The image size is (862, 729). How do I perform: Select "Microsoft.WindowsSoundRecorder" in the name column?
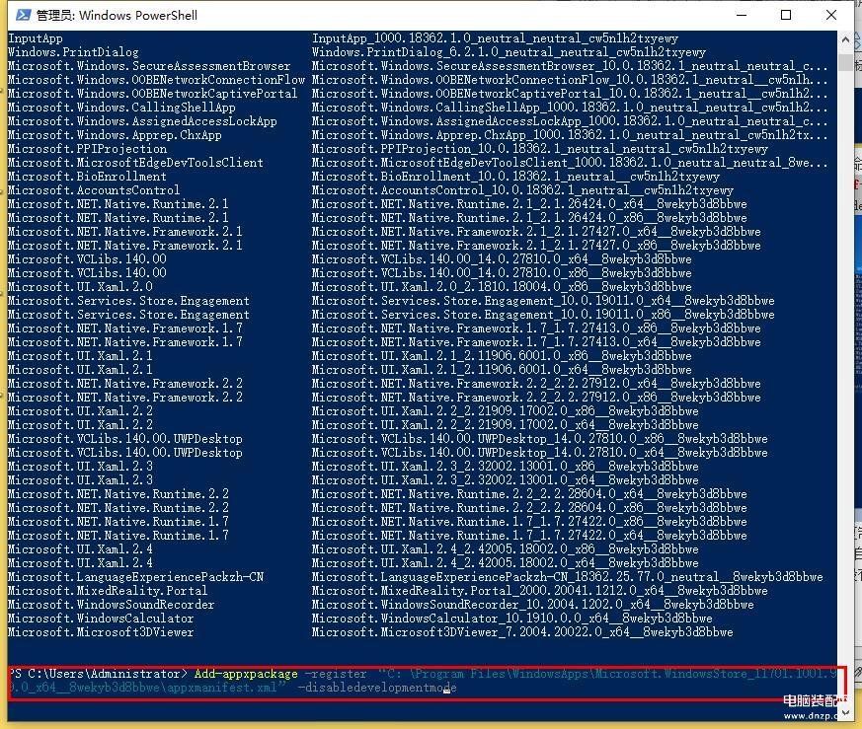[111, 605]
